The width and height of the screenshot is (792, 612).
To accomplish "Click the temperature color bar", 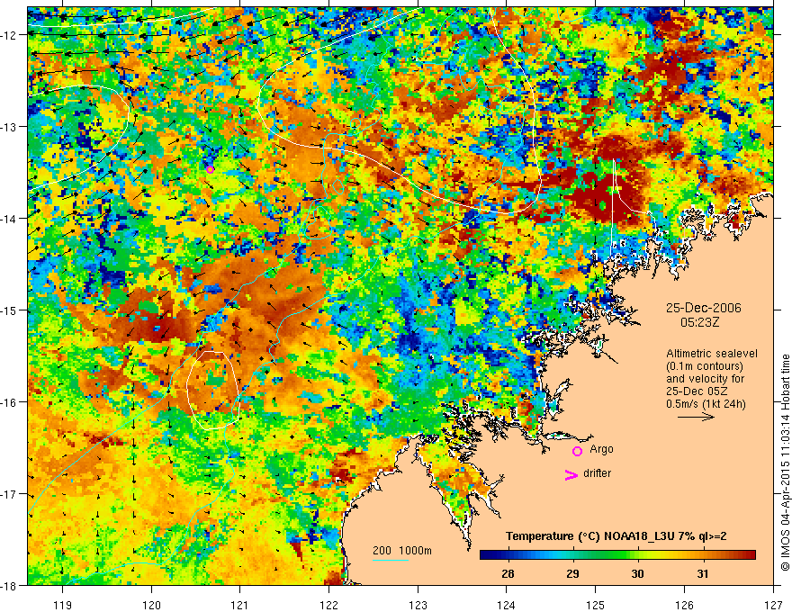I will (x=617, y=555).
